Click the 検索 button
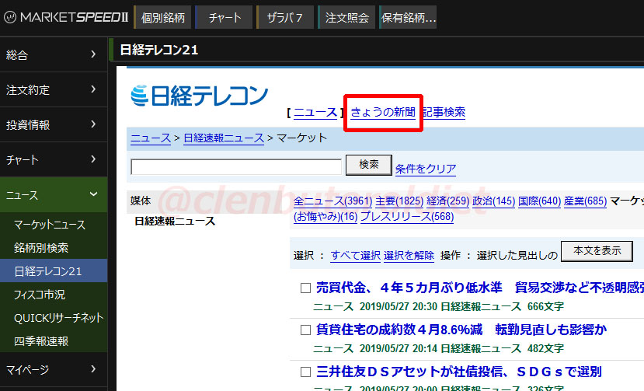The height and width of the screenshot is (391, 644). point(369,165)
